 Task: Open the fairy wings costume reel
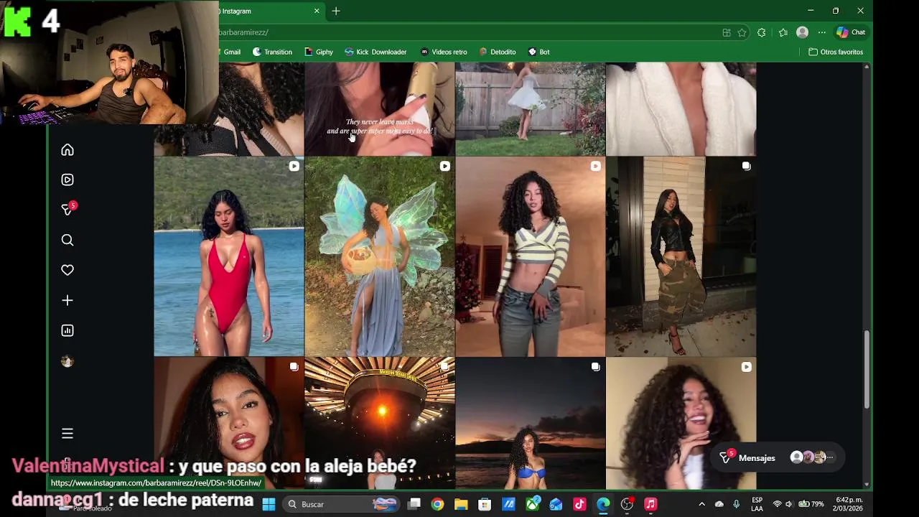(379, 256)
